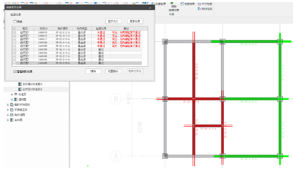Click the 更新结果 button
Image resolution: width=293 pixels, height=170 pixels.
(135, 22)
